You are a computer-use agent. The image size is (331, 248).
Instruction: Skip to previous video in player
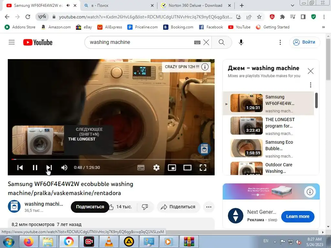coord(20,168)
